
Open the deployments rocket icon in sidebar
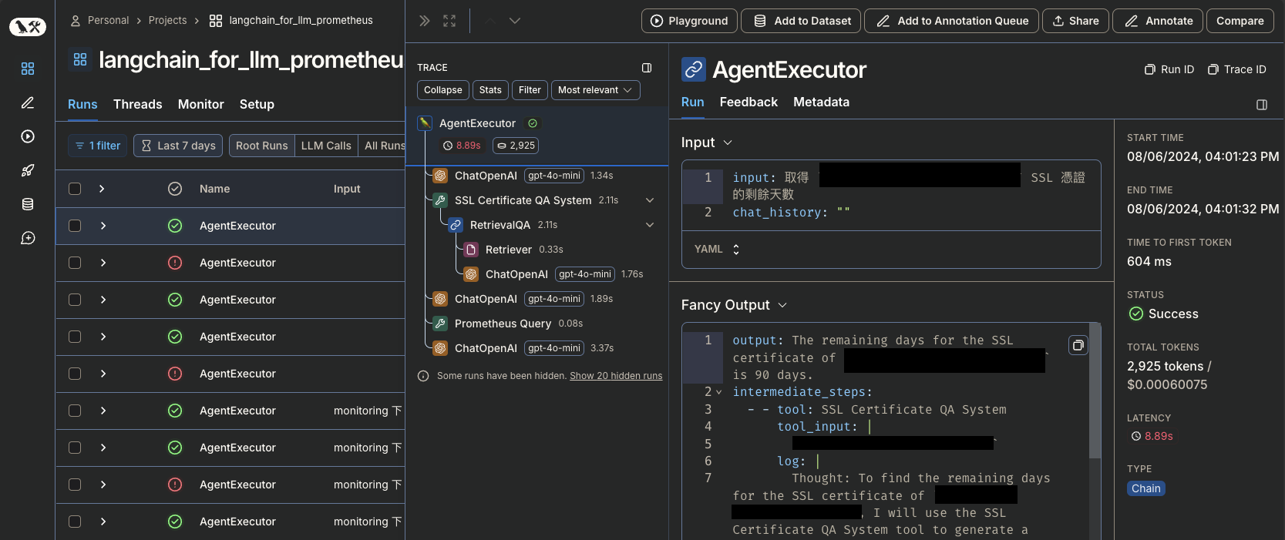click(x=28, y=170)
